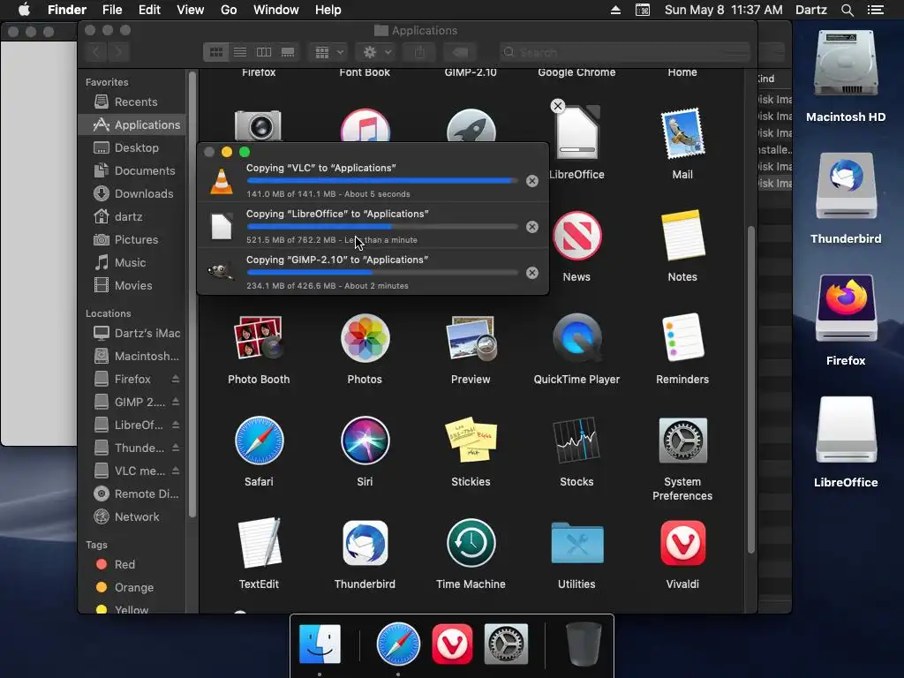904x678 pixels.
Task: Select Firefox disk image on desktop
Action: [846, 308]
